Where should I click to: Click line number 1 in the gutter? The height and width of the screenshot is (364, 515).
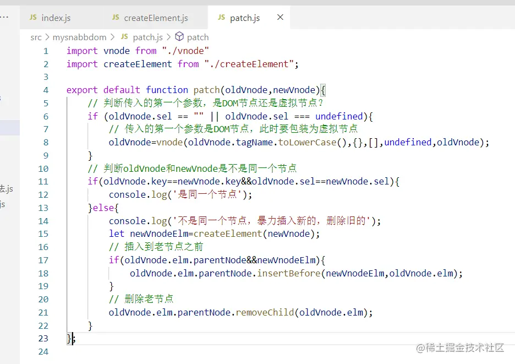click(x=46, y=51)
